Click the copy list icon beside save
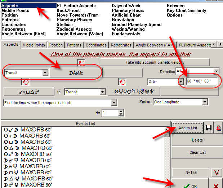Screen dimensions: 223x188 (x=218, y=128)
